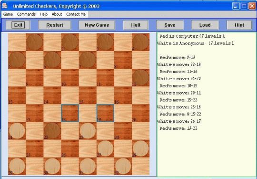Image resolution: width=257 pixels, height=179 pixels.
Task: Select the red checker on square 3
Action: pyautogui.click(x=105, y=42)
